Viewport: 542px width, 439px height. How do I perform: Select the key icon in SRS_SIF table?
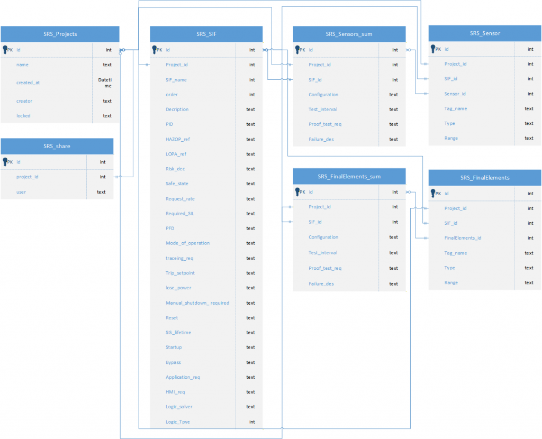[x=155, y=50]
